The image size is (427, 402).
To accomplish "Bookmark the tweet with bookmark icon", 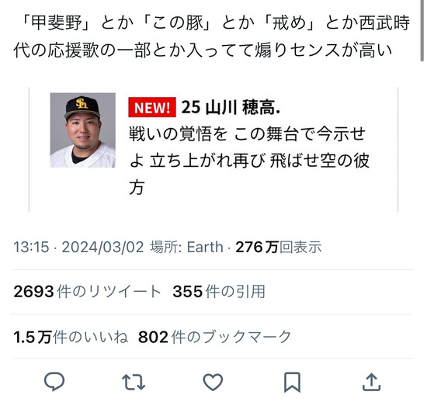I will pos(292,383).
